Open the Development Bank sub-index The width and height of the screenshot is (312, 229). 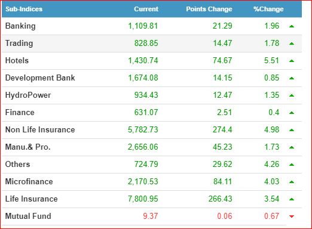click(40, 78)
